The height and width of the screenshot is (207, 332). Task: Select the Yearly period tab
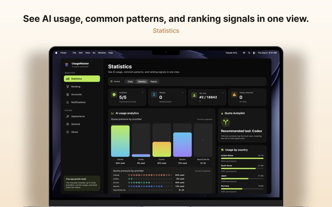tap(154, 82)
